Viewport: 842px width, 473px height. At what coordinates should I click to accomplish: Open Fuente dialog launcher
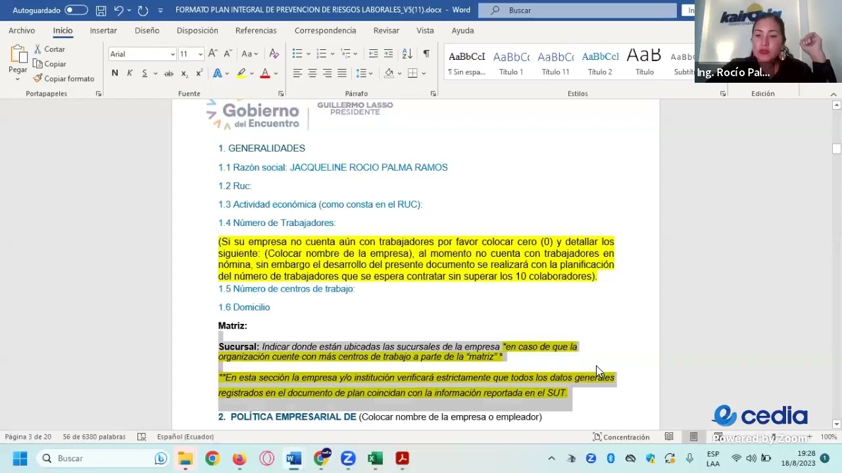(281, 94)
